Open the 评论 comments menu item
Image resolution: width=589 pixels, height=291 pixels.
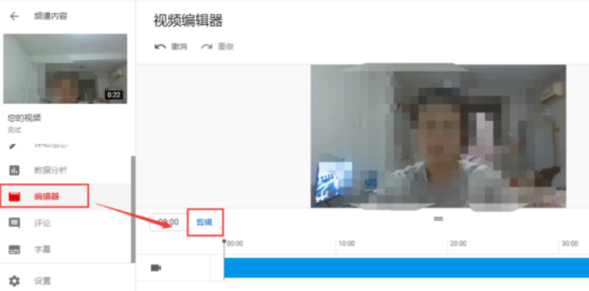[66, 223]
